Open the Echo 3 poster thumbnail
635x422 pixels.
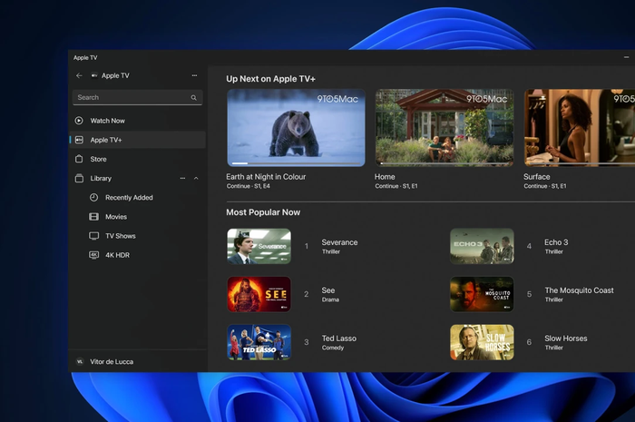pos(482,246)
